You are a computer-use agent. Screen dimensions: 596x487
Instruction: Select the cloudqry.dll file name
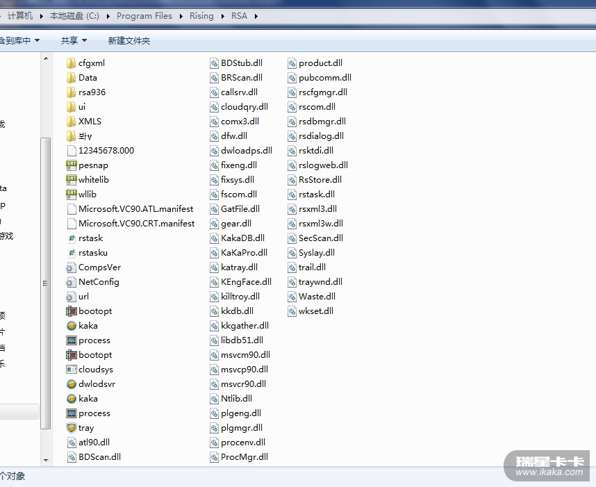[x=245, y=107]
